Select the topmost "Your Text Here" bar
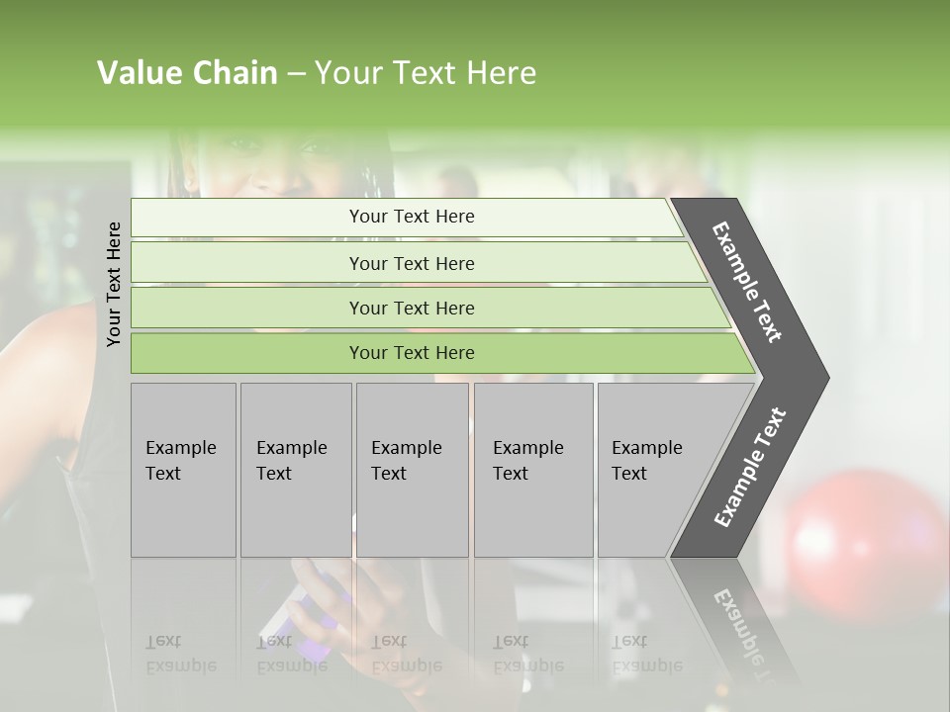 tap(411, 217)
